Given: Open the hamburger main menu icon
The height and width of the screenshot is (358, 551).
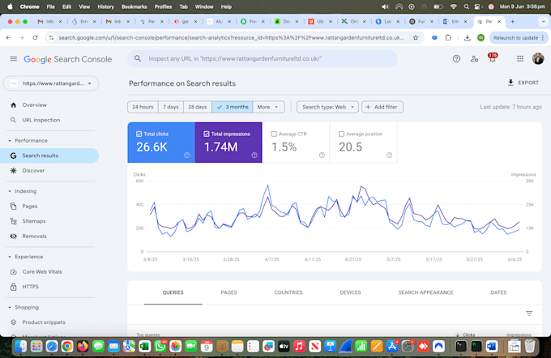Looking at the screenshot, I should click(x=13, y=58).
